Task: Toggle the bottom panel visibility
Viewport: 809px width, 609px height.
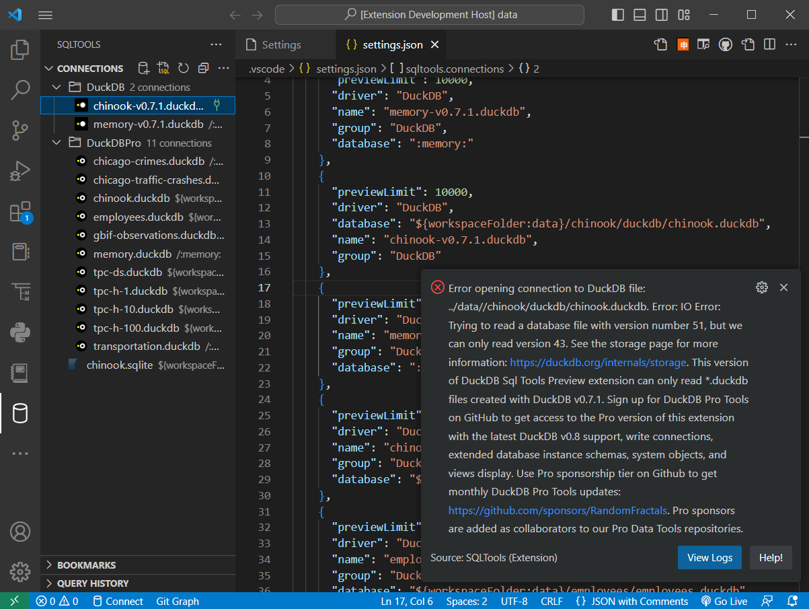Action: [x=640, y=15]
